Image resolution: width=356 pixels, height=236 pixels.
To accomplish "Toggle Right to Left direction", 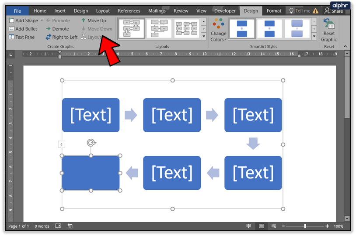I will [x=62, y=37].
